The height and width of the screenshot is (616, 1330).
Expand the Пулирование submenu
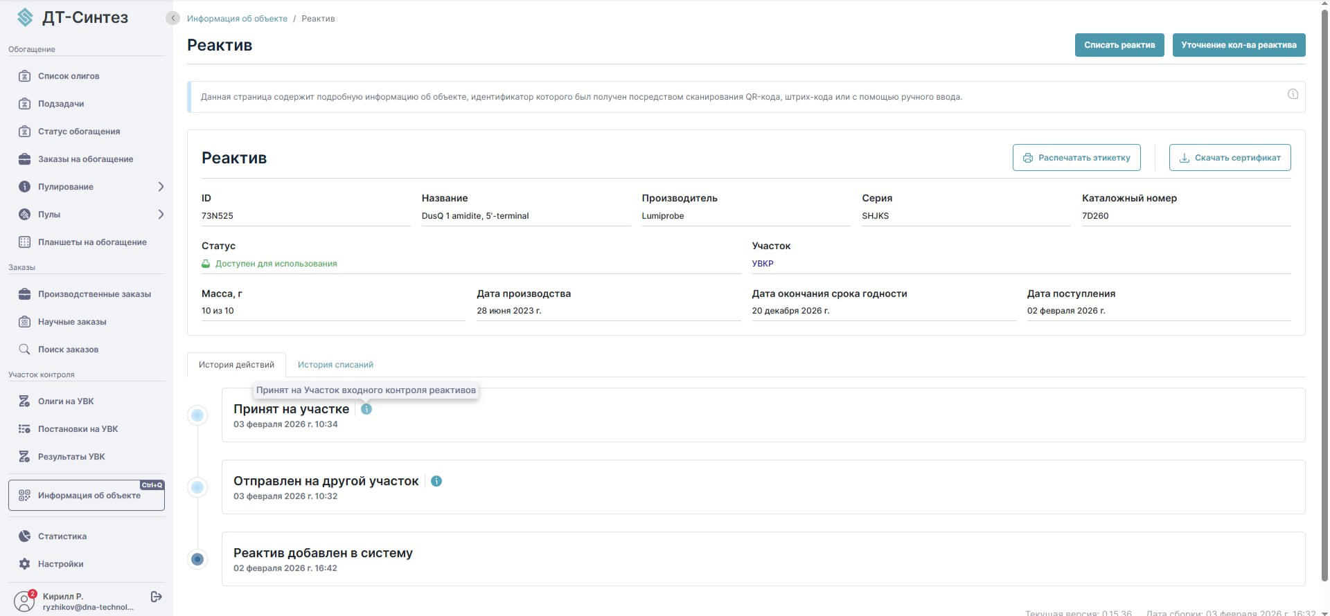click(x=161, y=187)
